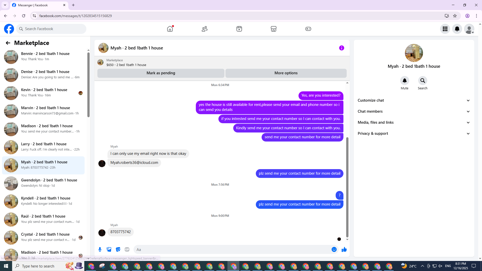Viewport: 482px width, 271px height.
Task: Select the Messenger | Facebook tab
Action: 39,5
